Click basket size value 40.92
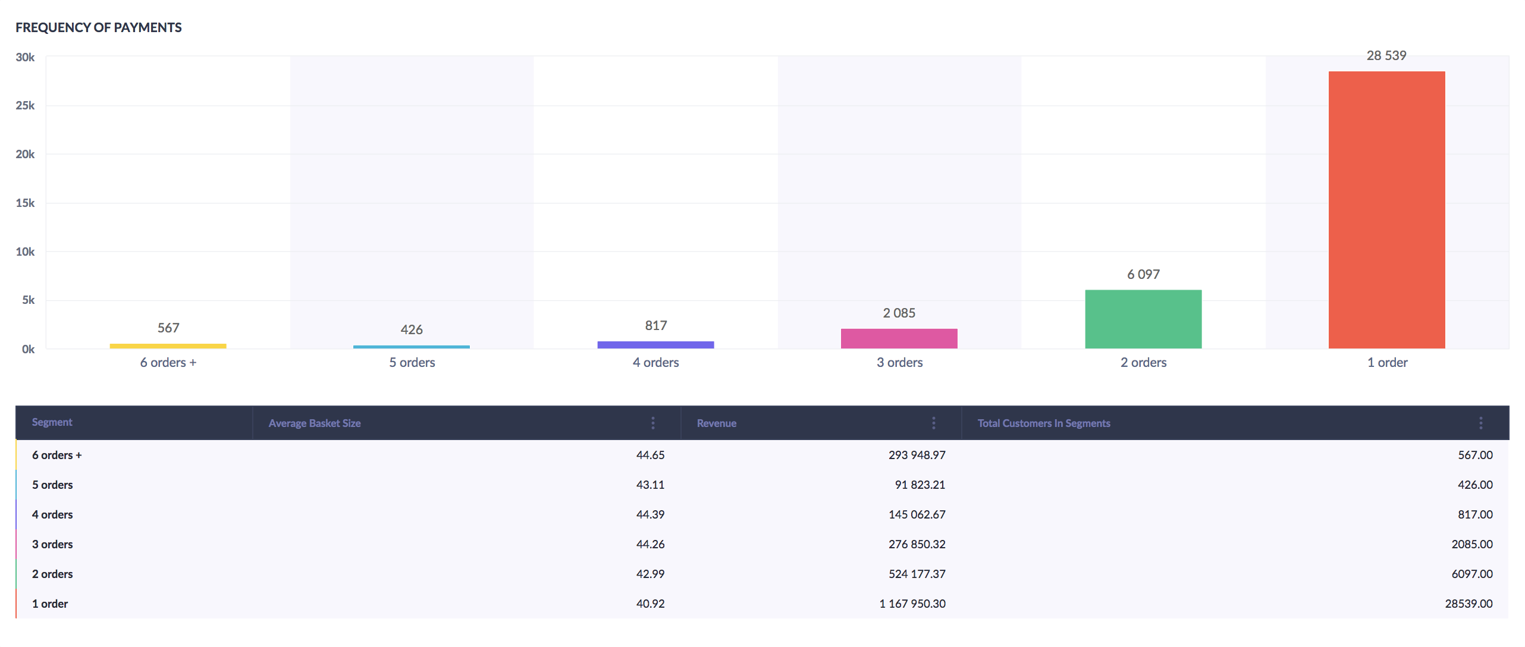1525x647 pixels. pos(650,604)
